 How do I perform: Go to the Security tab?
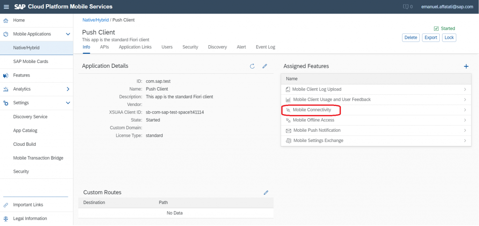190,47
